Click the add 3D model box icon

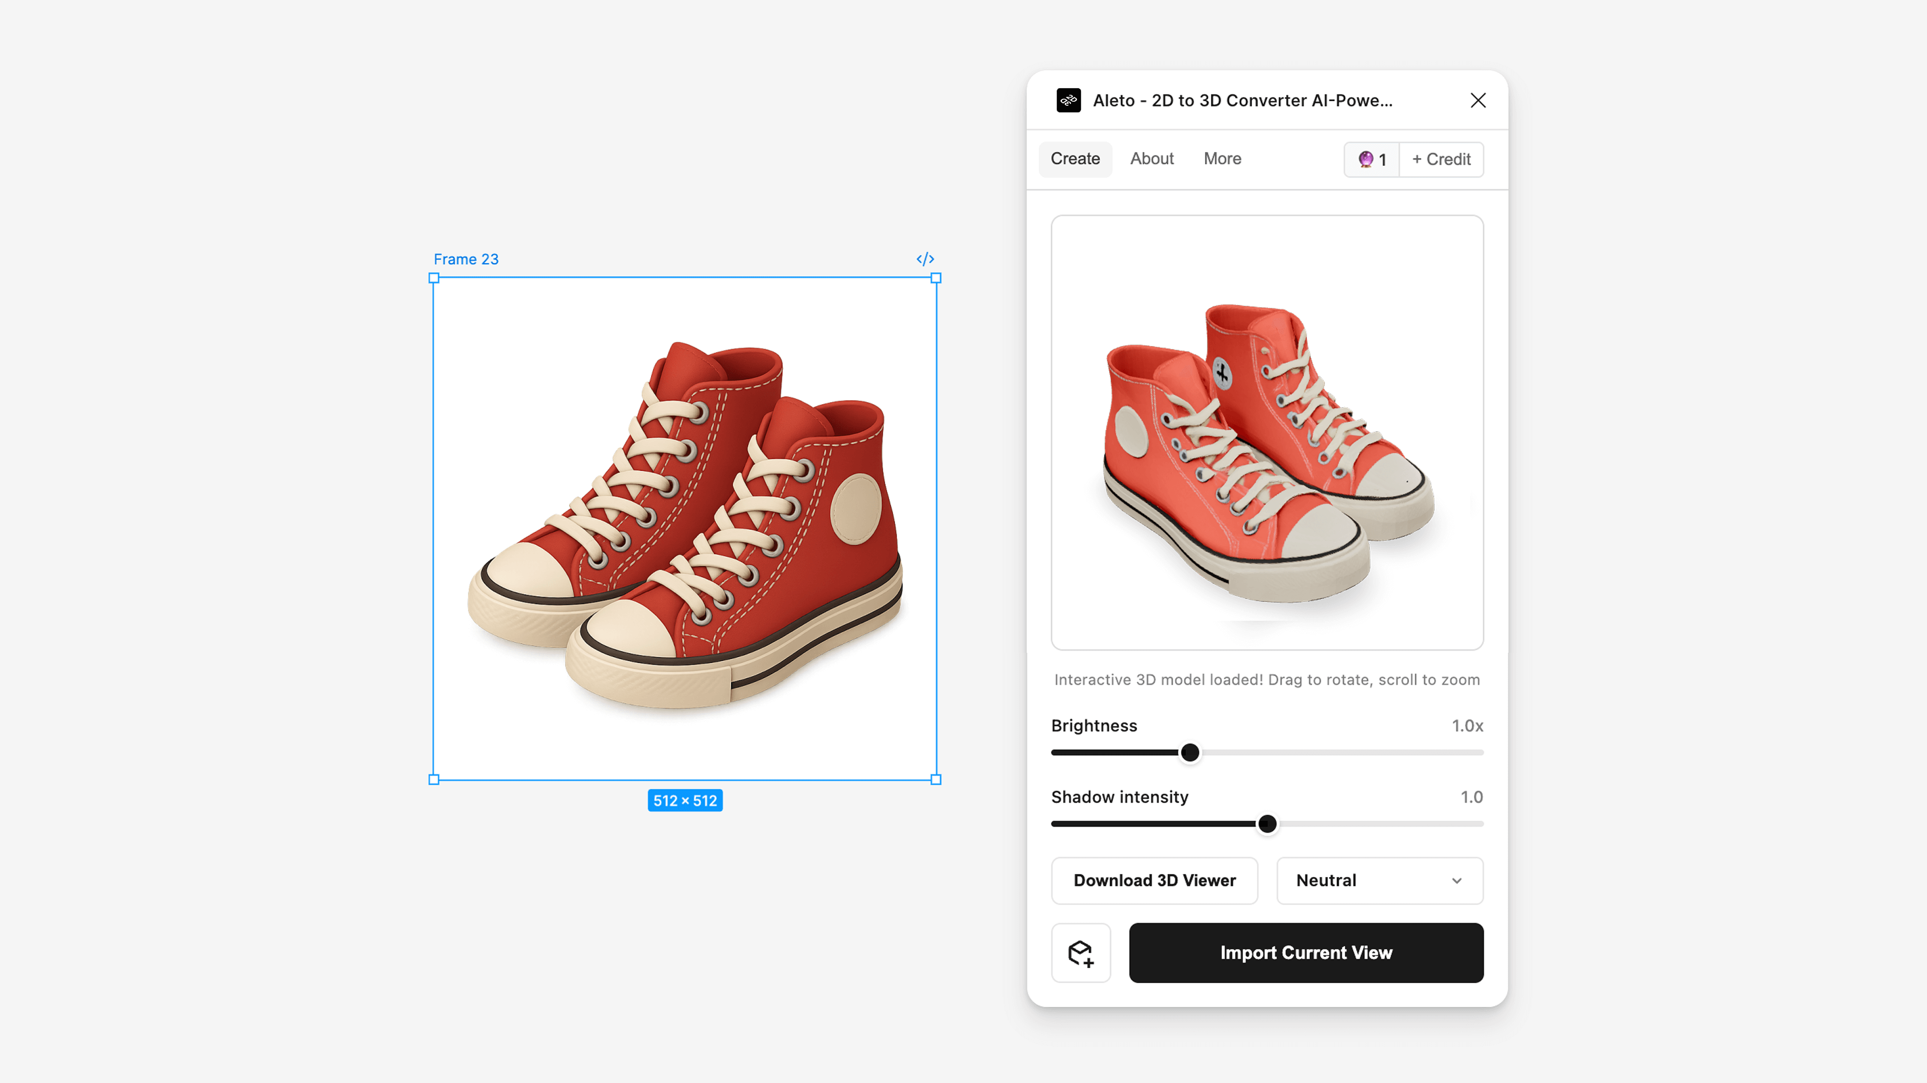click(1081, 952)
